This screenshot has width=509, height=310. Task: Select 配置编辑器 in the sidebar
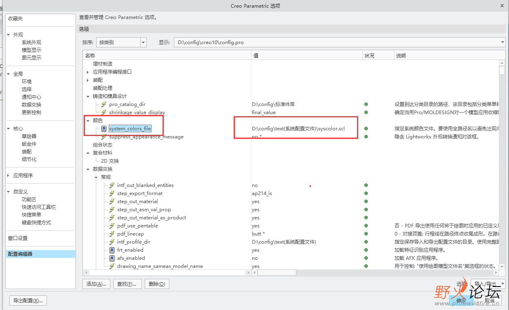pyautogui.click(x=40, y=254)
